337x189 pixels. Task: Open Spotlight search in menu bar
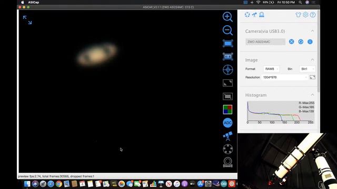[300, 2]
